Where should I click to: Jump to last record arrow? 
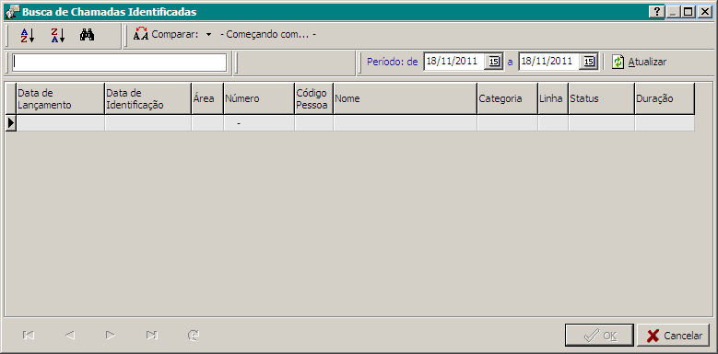coord(152,336)
